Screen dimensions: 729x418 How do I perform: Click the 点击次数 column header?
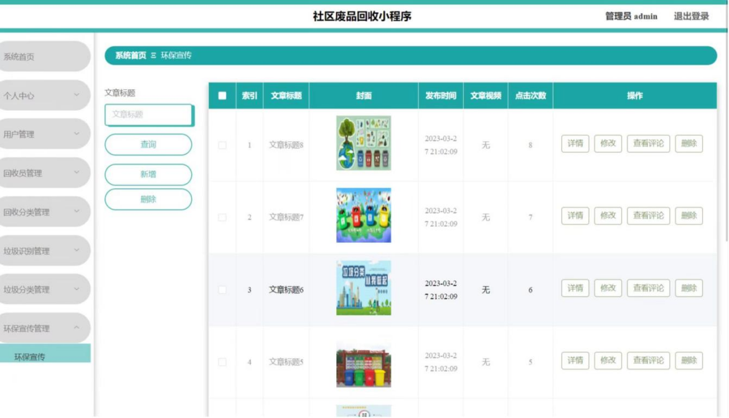point(530,95)
